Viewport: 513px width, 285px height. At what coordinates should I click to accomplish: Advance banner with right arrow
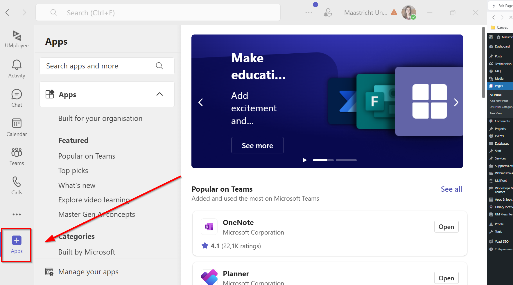pos(456,102)
